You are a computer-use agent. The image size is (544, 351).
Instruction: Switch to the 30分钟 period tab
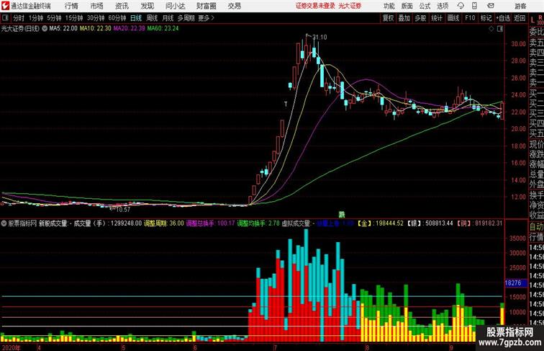(96, 18)
